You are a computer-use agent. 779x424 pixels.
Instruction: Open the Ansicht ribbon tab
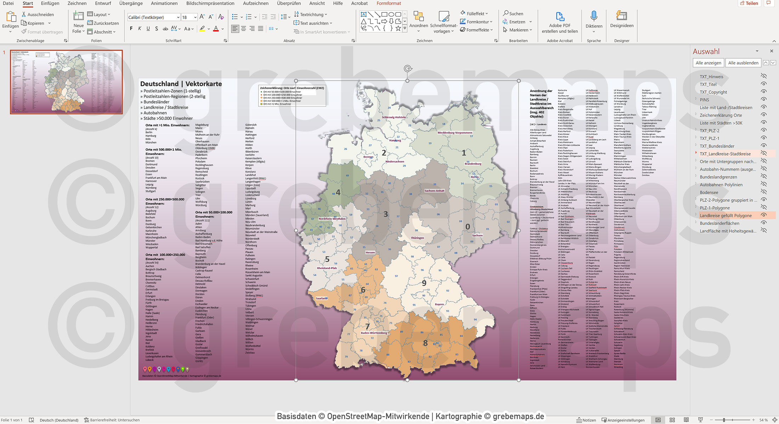[317, 3]
